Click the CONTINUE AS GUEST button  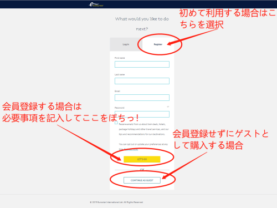[142, 180]
